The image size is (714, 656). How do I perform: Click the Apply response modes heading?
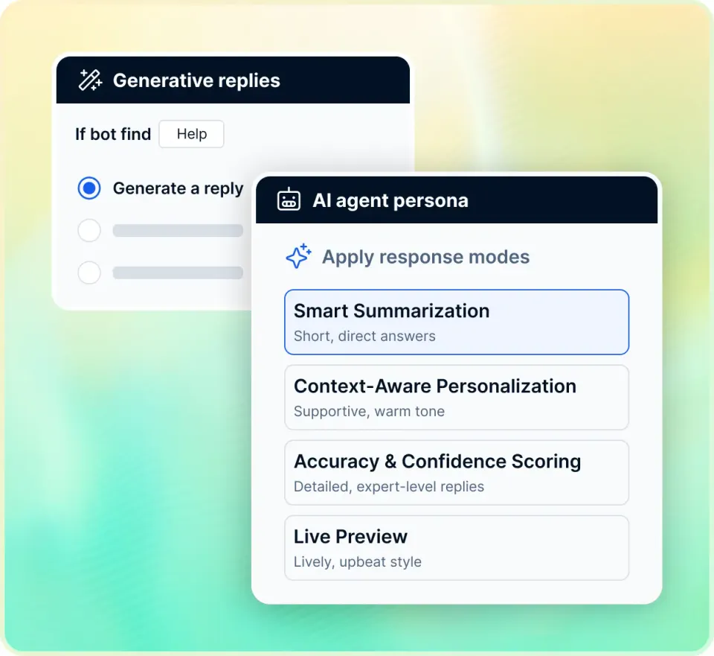pyautogui.click(x=425, y=257)
